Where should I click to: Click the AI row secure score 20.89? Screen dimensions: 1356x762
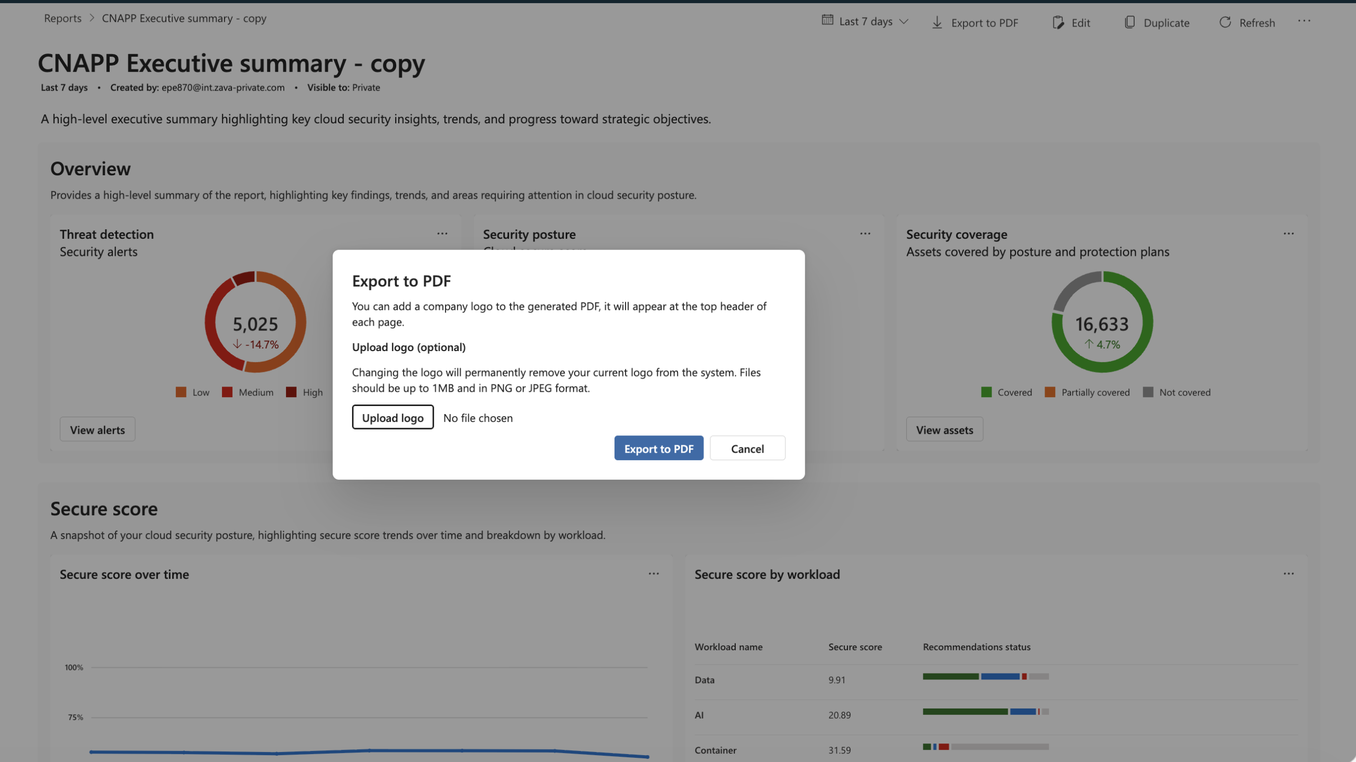click(x=840, y=715)
